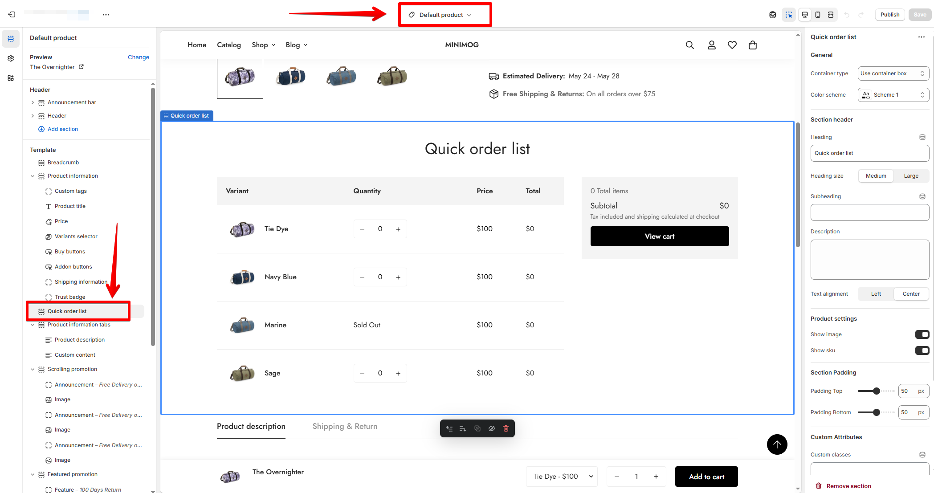Open theme settings gear in left rail
The image size is (934, 493).
coord(11,58)
